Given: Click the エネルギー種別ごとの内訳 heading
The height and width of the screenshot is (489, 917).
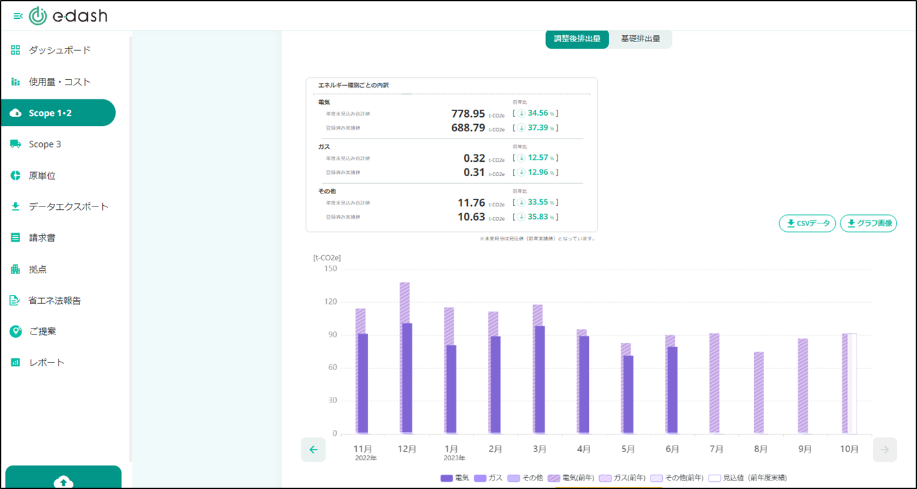Looking at the screenshot, I should tap(354, 85).
